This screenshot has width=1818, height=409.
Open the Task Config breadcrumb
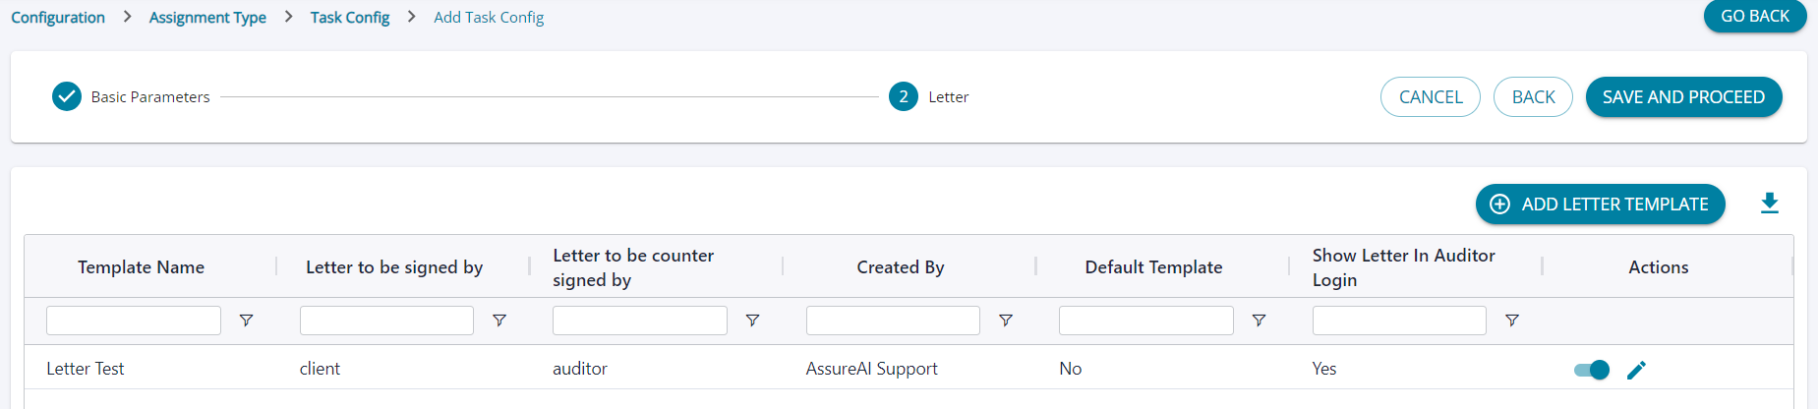350,18
